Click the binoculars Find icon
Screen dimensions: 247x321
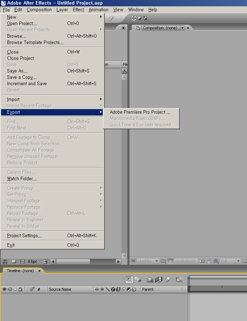pyautogui.click(x=5, y=262)
